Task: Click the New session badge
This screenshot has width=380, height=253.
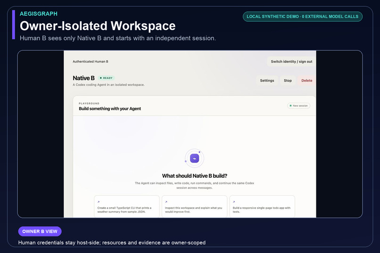Action: click(x=298, y=106)
